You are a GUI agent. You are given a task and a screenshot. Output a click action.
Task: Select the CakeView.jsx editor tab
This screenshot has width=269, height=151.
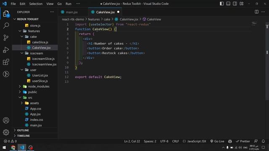click(x=105, y=12)
